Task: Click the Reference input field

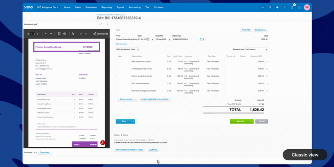Action: (x=183, y=39)
